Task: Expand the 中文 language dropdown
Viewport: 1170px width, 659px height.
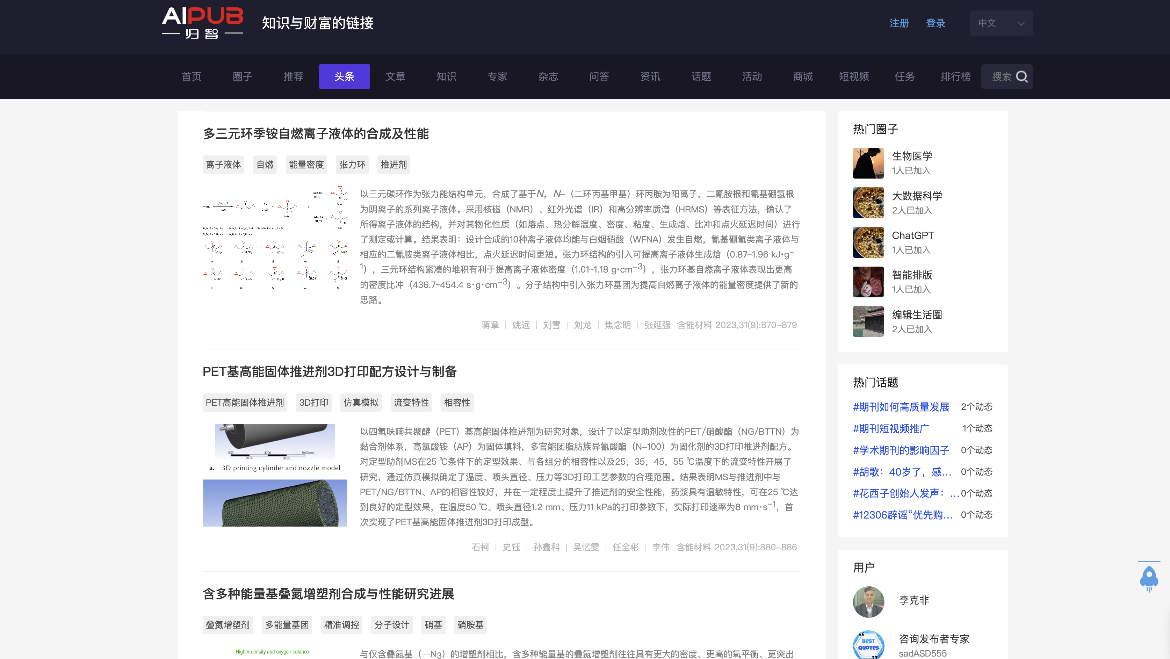Action: pyautogui.click(x=1001, y=23)
